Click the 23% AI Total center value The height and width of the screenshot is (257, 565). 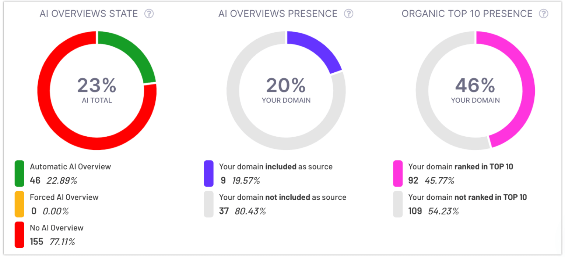click(x=96, y=86)
